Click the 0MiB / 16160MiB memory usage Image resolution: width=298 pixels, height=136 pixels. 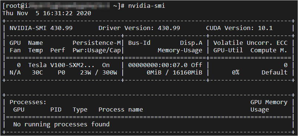point(174,73)
